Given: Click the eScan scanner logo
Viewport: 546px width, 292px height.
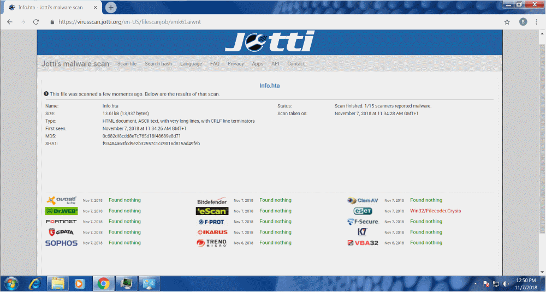Looking at the screenshot, I should (212, 211).
